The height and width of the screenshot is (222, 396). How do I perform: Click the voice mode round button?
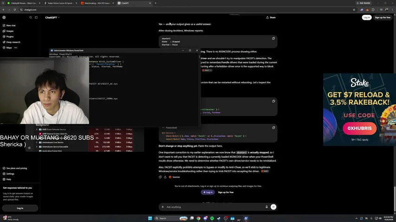coord(273,207)
